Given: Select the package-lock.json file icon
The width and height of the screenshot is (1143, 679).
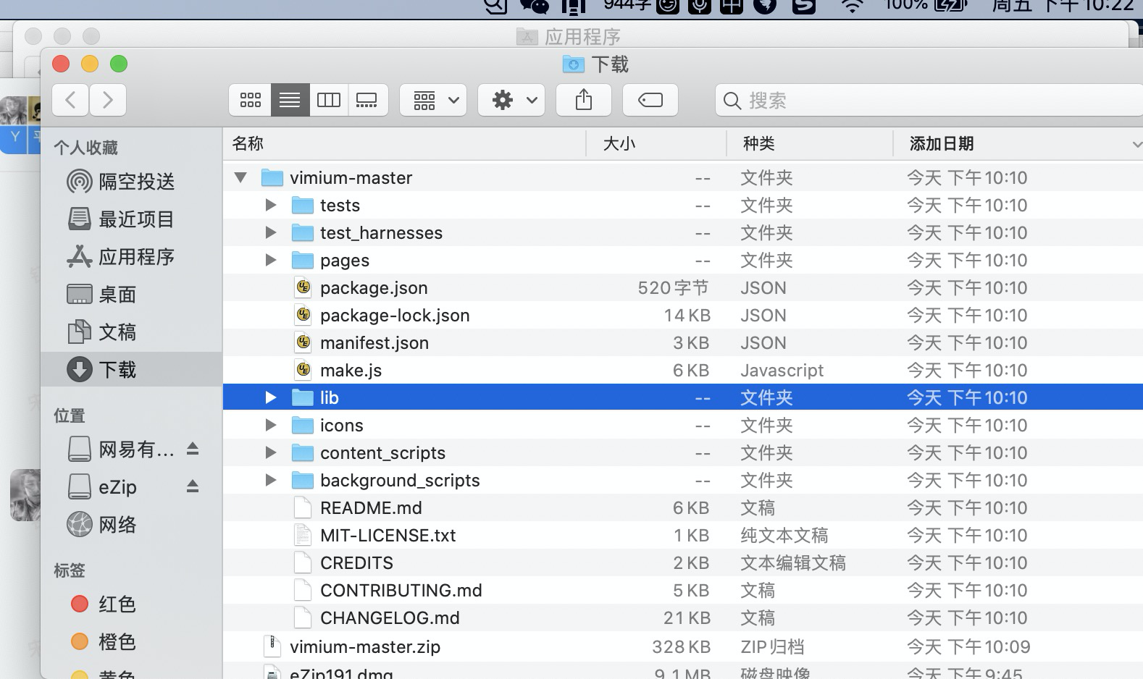Looking at the screenshot, I should pyautogui.click(x=303, y=315).
